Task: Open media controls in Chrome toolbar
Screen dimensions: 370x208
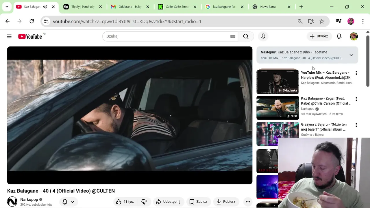Action: pyautogui.click(x=339, y=21)
